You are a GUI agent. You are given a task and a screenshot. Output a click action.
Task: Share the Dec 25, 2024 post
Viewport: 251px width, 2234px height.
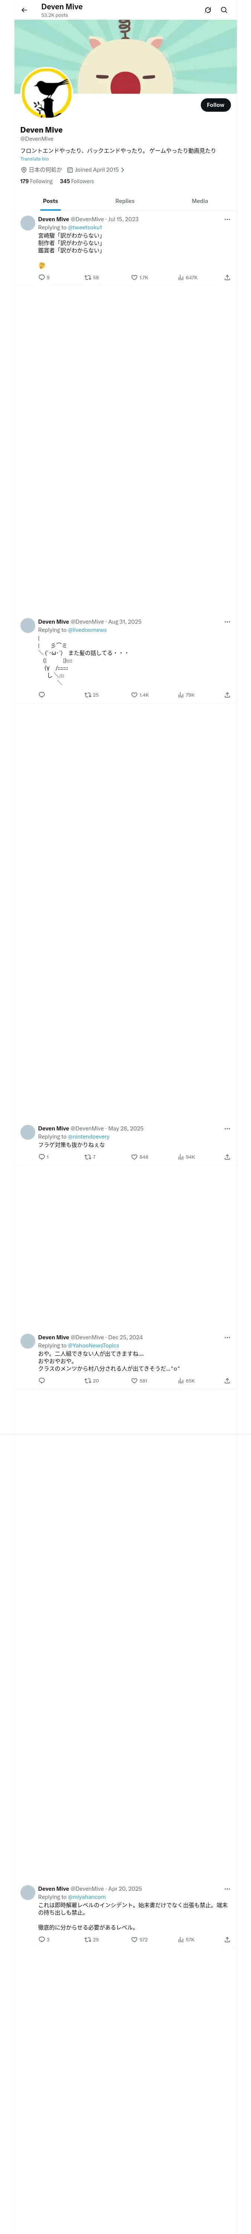tap(227, 1381)
